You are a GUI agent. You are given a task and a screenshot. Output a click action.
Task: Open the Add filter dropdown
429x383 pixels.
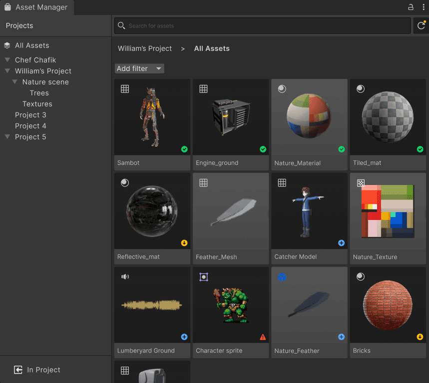click(139, 68)
